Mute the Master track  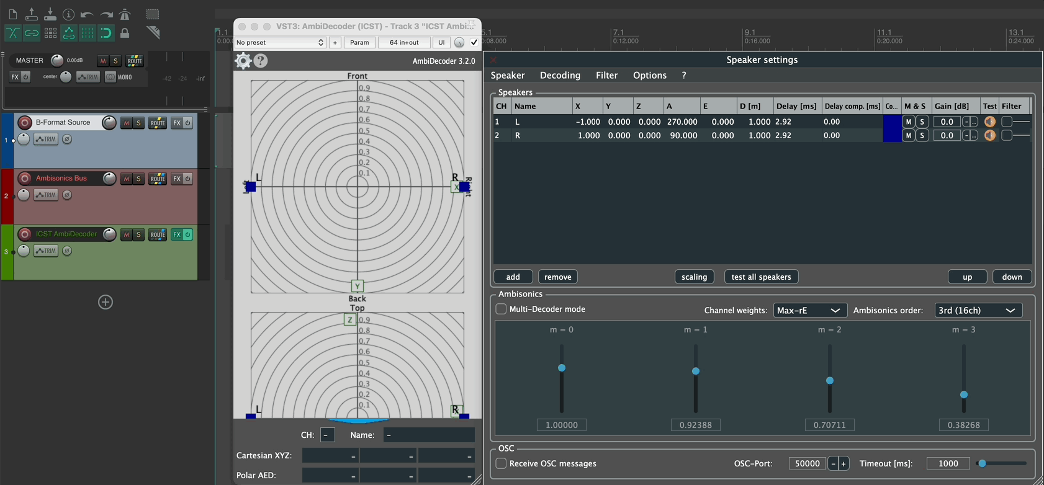click(x=102, y=61)
